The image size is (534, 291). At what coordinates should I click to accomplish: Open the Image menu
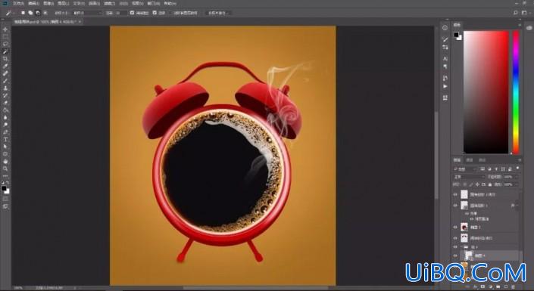tap(48, 3)
